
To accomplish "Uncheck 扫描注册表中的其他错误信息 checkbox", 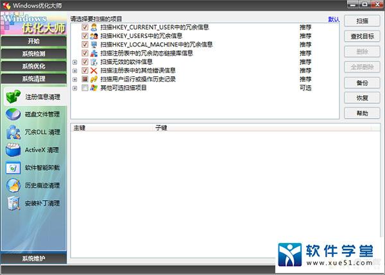I will pyautogui.click(x=85, y=71).
